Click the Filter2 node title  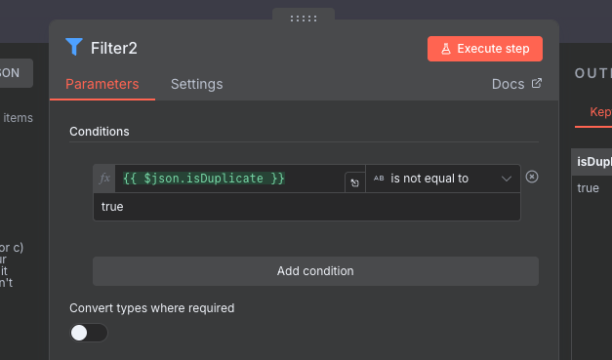tap(114, 49)
